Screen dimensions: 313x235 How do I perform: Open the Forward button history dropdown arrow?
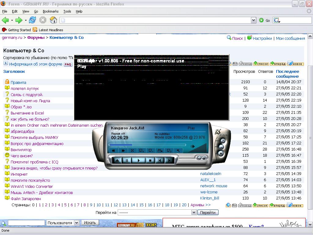[x=26, y=21]
